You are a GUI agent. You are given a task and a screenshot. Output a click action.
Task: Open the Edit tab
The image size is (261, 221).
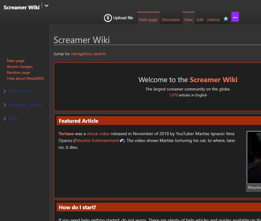click(x=200, y=20)
